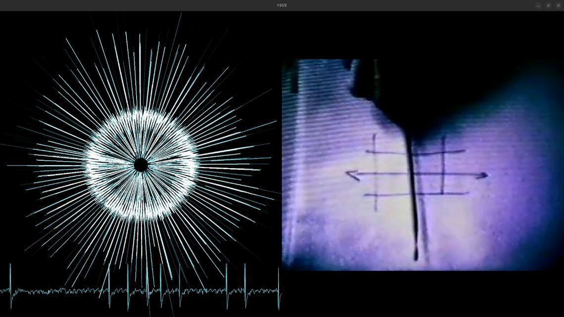Close the 1959 window
The height and width of the screenshot is (317, 564).
tap(558, 5)
